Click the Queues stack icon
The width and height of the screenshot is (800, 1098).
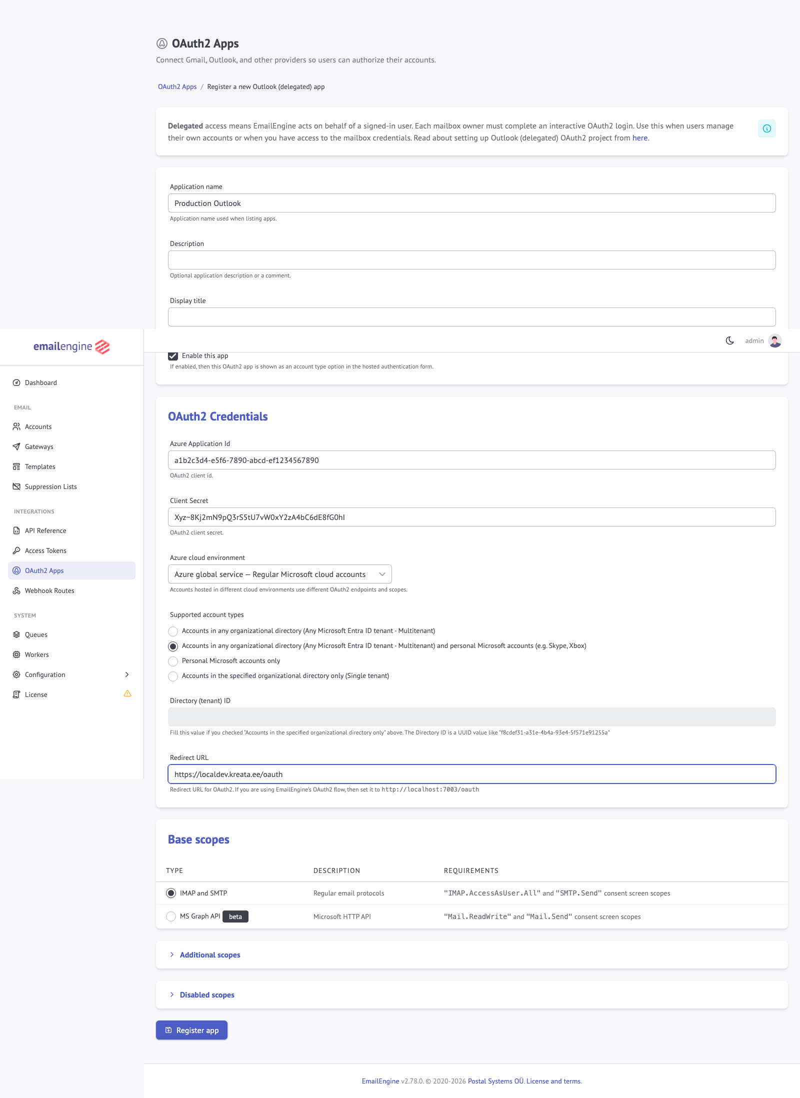[16, 634]
